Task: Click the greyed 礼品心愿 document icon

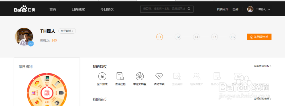Action: coord(217,76)
